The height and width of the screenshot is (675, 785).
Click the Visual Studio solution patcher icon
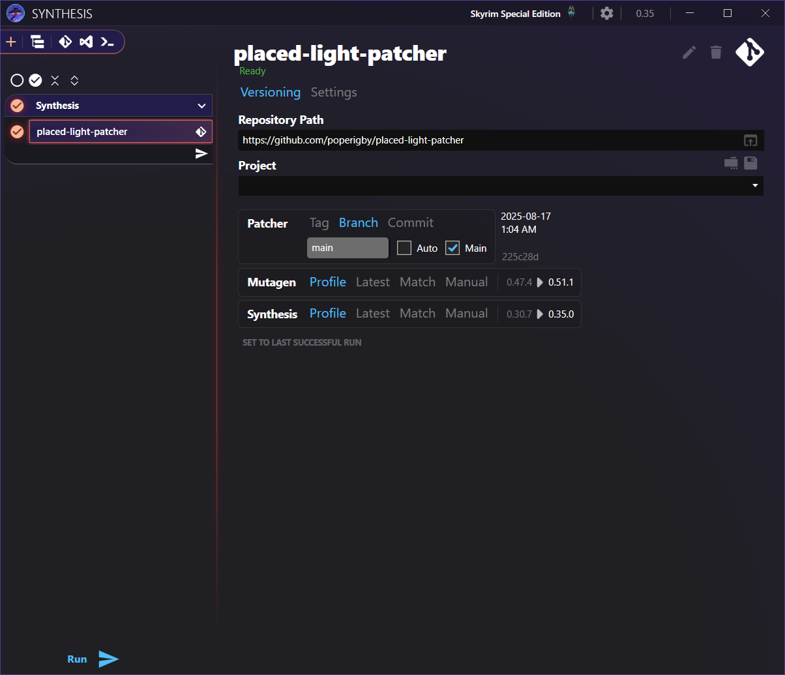pos(85,42)
